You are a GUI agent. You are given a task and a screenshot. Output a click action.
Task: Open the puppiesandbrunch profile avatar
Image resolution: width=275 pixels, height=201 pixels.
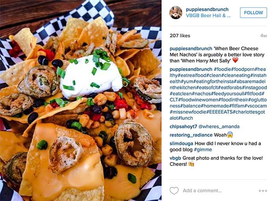(176, 13)
